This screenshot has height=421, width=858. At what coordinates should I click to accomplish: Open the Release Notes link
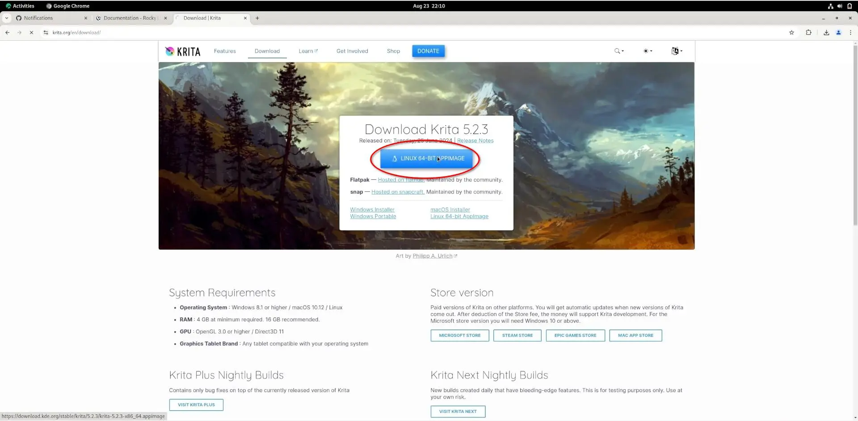(x=475, y=140)
